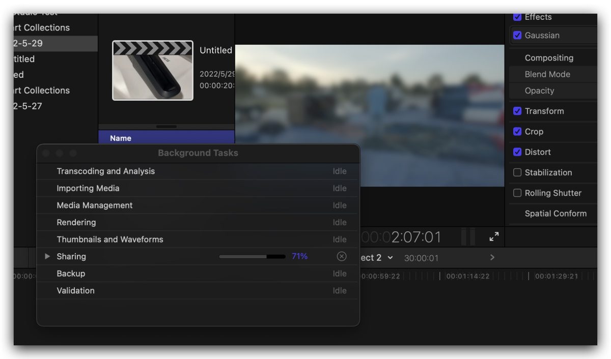Open the project name dropdown chevron

(x=390, y=258)
